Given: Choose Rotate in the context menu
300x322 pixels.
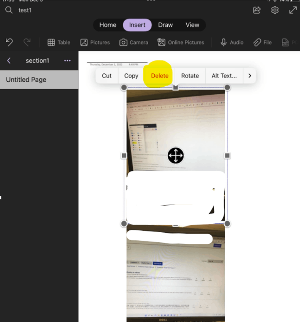Looking at the screenshot, I should pyautogui.click(x=190, y=76).
